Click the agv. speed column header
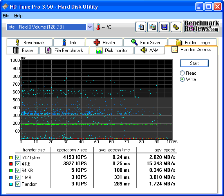 coord(165,150)
